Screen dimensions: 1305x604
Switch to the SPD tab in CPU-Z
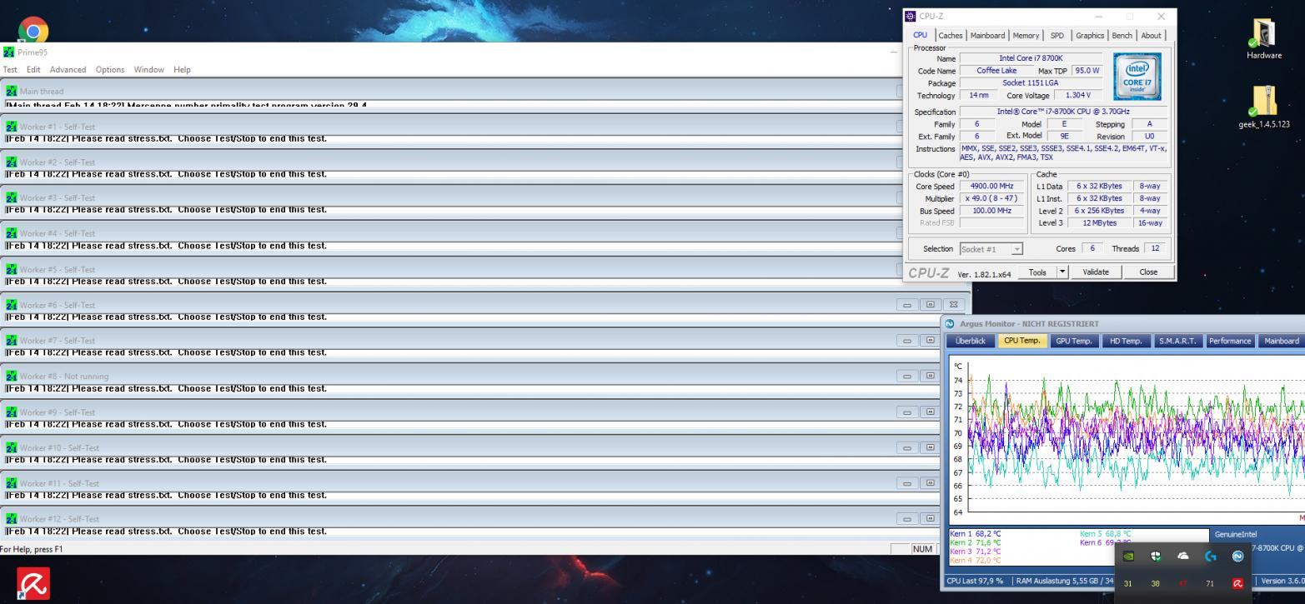coord(1057,35)
